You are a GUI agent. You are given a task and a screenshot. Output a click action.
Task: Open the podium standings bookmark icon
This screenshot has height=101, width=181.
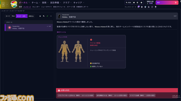(149, 7)
